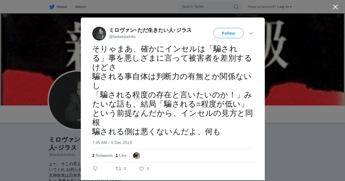Open the @tadaikitaihito handle in the tweet header

coord(122,37)
